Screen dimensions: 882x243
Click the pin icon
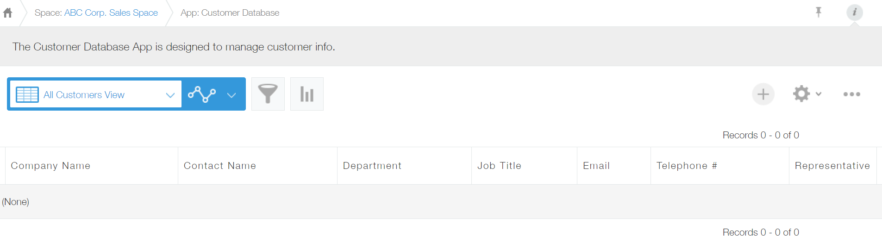pyautogui.click(x=819, y=12)
